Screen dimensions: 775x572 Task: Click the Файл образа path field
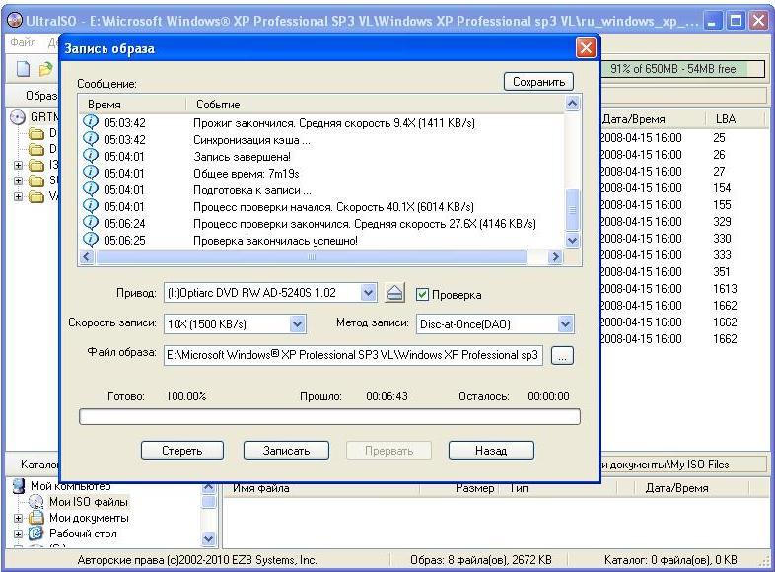point(353,355)
